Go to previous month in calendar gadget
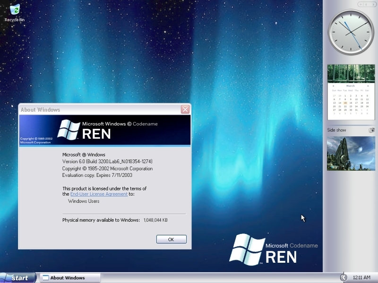This screenshot has height=283, width=378. point(333,86)
